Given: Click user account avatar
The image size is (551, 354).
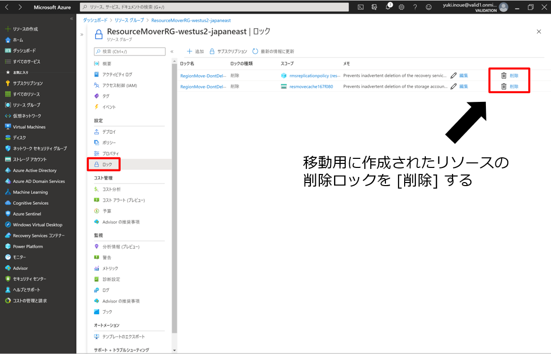Looking at the screenshot, I should click(x=504, y=7).
